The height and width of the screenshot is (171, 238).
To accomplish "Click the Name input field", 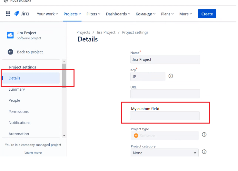I will click(165, 59).
